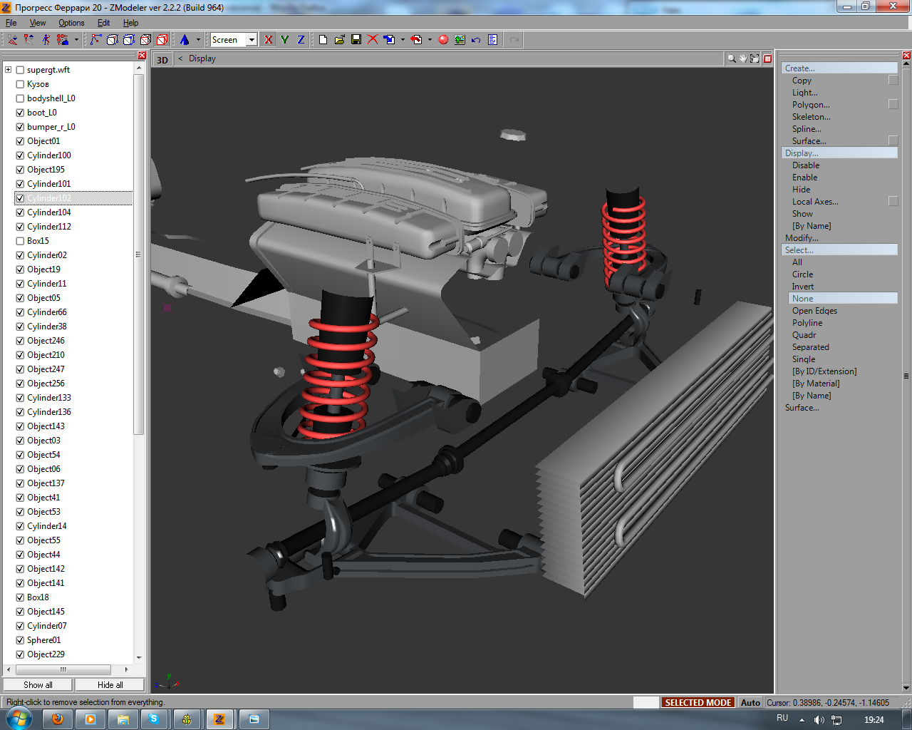Open the Materials editor red sphere icon
912x730 pixels.
[x=443, y=40]
